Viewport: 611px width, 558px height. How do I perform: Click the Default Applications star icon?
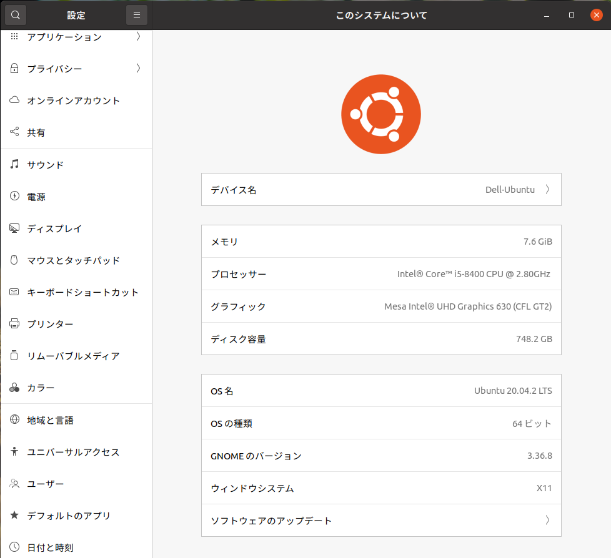click(14, 515)
